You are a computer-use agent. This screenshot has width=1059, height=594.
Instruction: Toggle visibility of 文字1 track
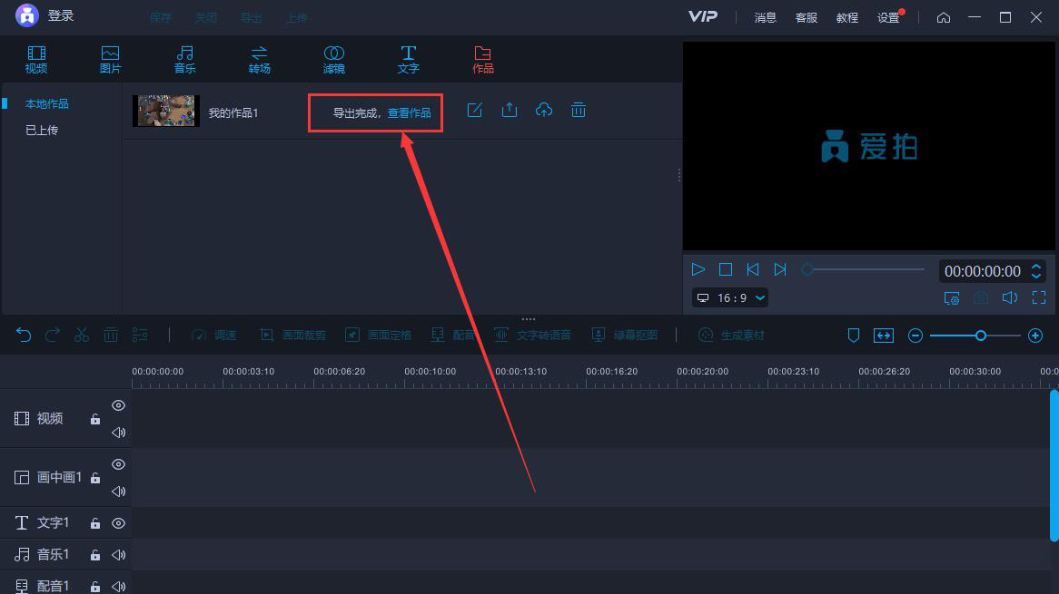coord(118,523)
